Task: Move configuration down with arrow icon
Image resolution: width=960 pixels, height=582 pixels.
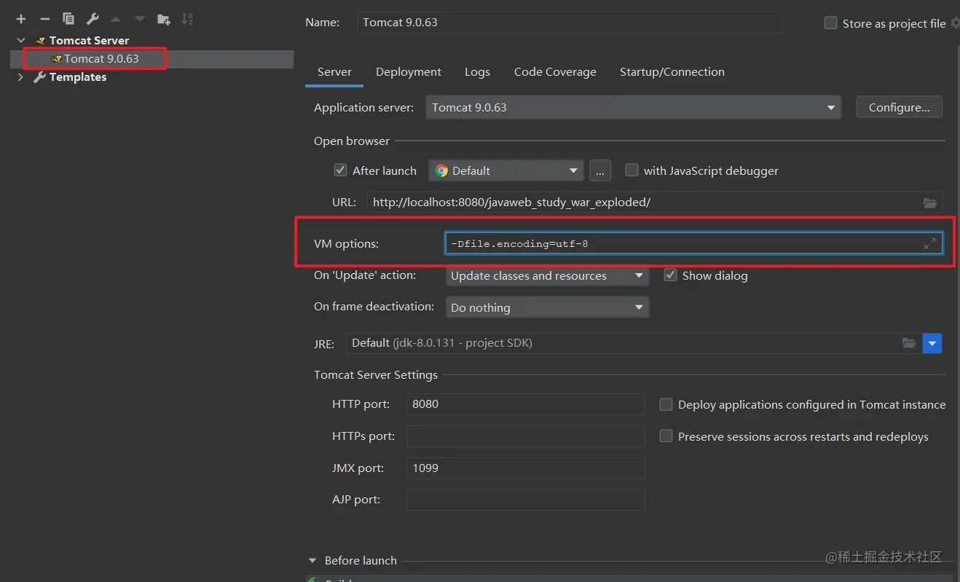Action: pyautogui.click(x=140, y=19)
